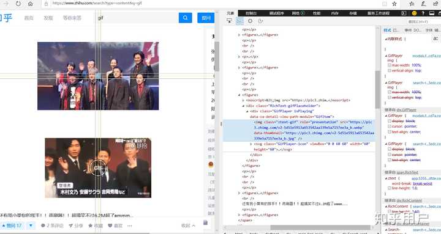The height and width of the screenshot is (234, 441).
Task: Click the dock DevTools window icon
Action: coord(432,13)
